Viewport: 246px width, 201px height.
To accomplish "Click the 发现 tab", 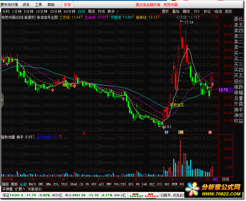I will 67,5.
